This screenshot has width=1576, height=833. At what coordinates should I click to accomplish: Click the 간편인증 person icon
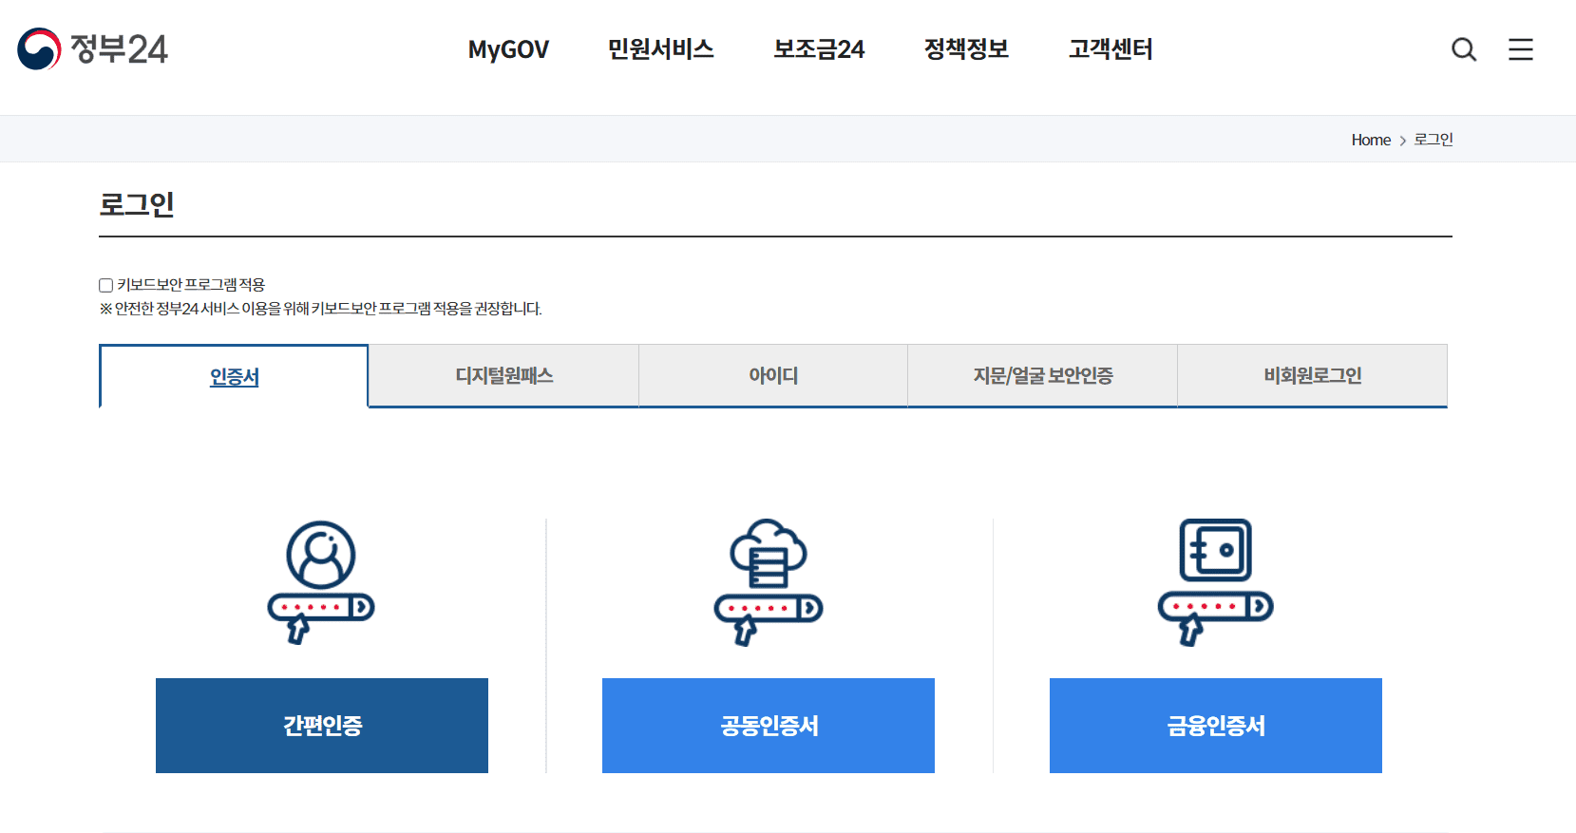click(x=321, y=582)
